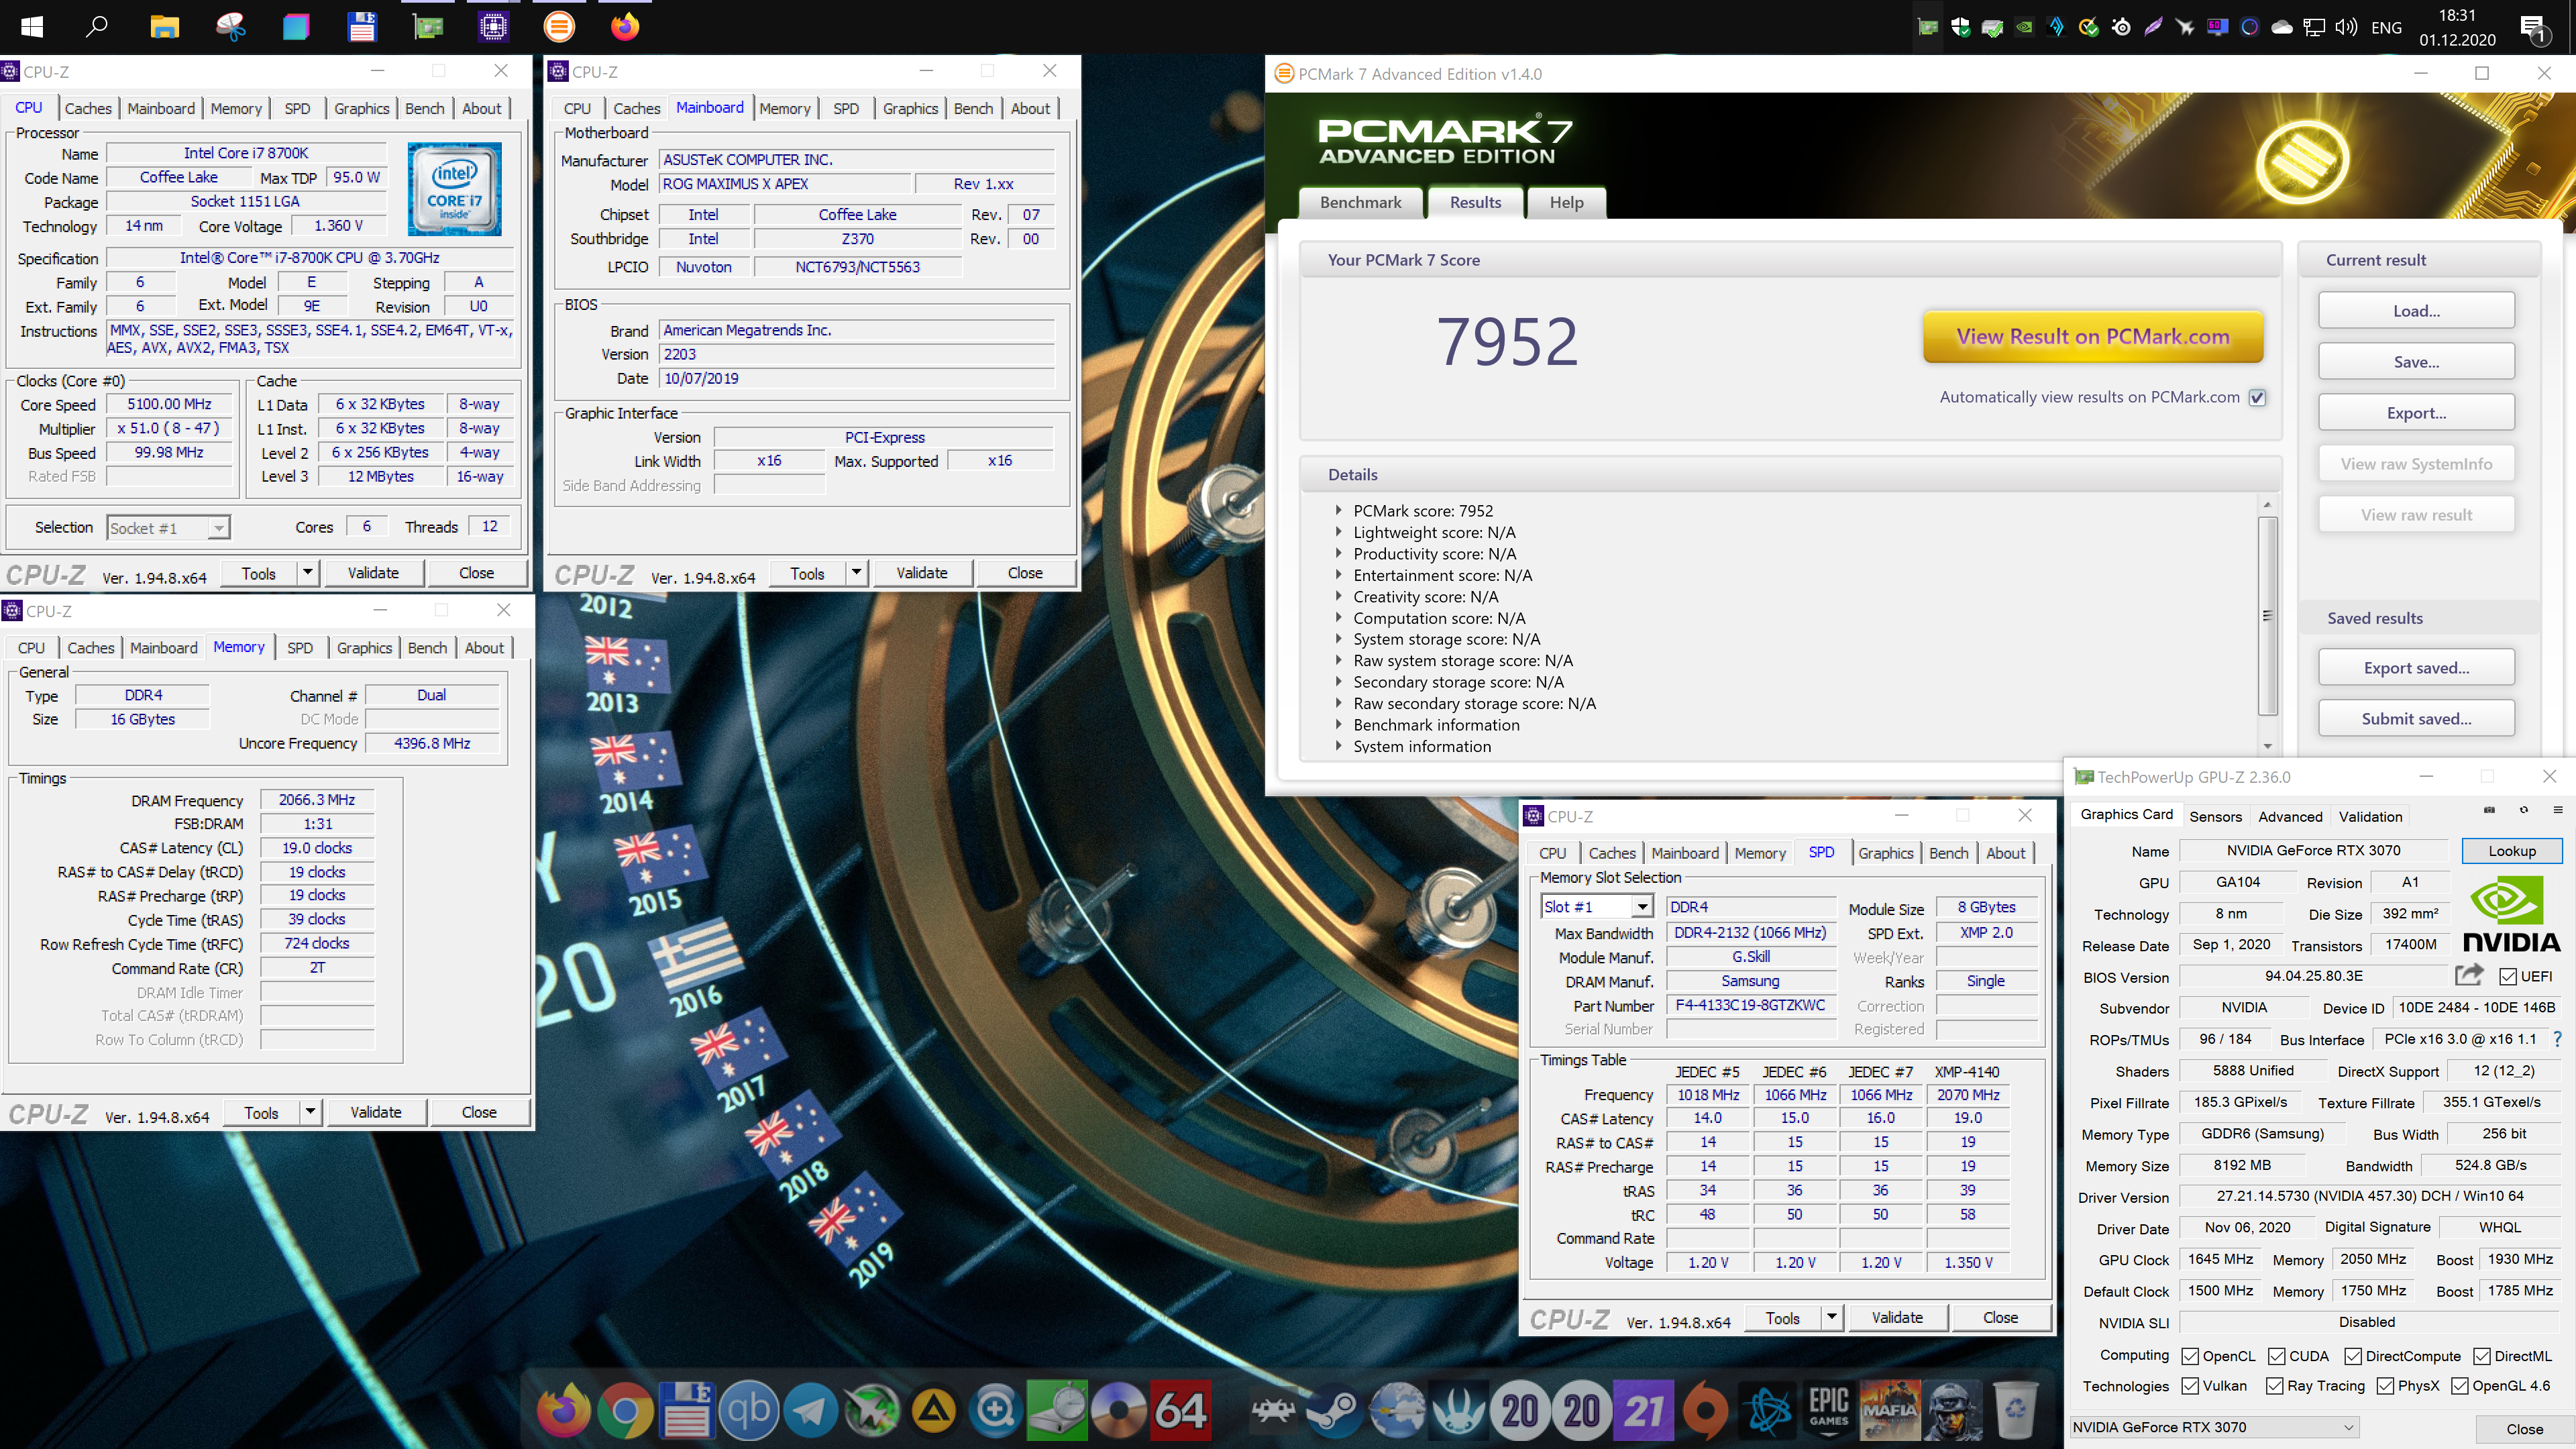This screenshot has width=2576, height=1449.
Task: Open the Help tab in PCMark 7
Action: tap(1566, 203)
